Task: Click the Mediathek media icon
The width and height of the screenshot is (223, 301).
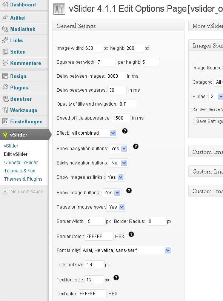Action: [x=5, y=29]
